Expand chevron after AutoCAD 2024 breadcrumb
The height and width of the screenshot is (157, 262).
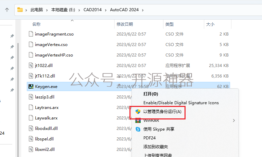(x=143, y=10)
